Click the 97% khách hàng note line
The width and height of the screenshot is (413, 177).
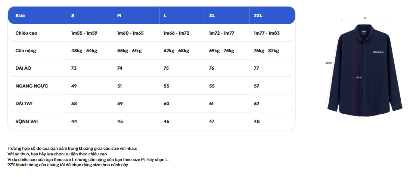tap(68, 165)
